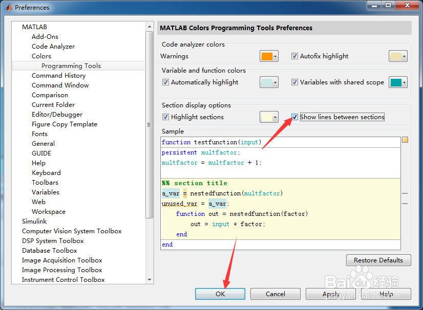Select Variables preferences
The height and width of the screenshot is (310, 423).
[45, 192]
